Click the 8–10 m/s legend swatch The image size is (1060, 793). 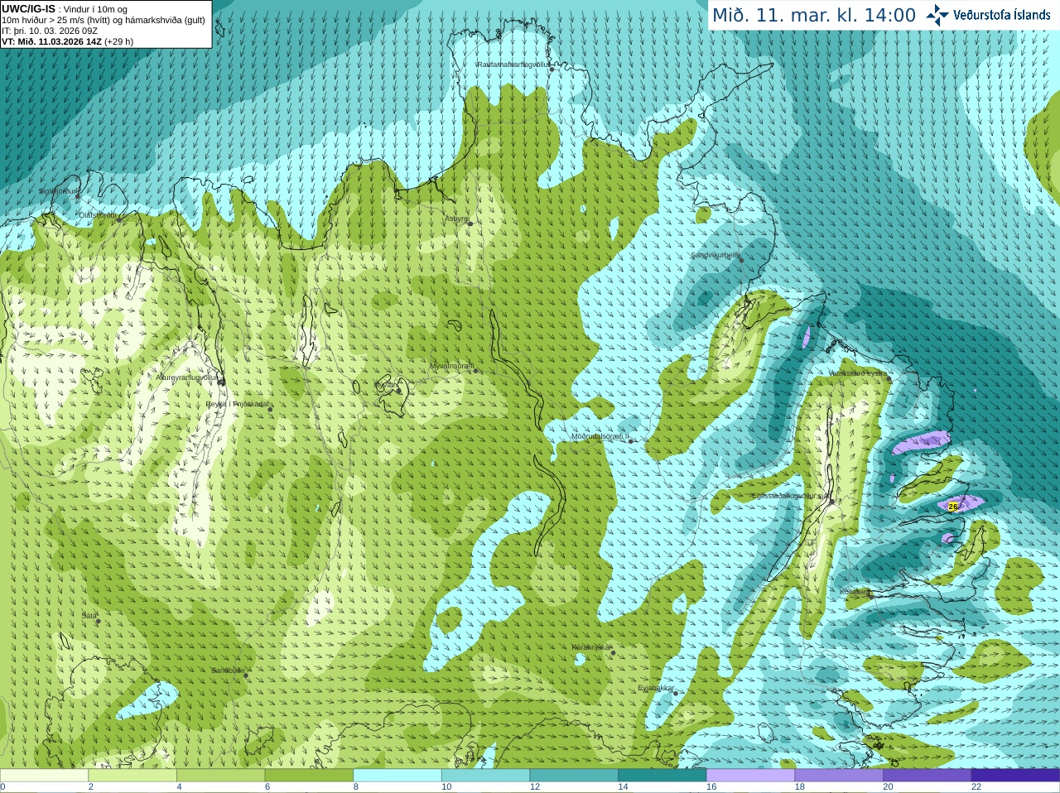tap(397, 776)
